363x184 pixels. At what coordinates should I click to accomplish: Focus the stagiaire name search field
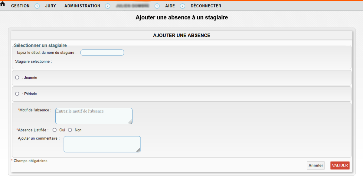pos(102,53)
